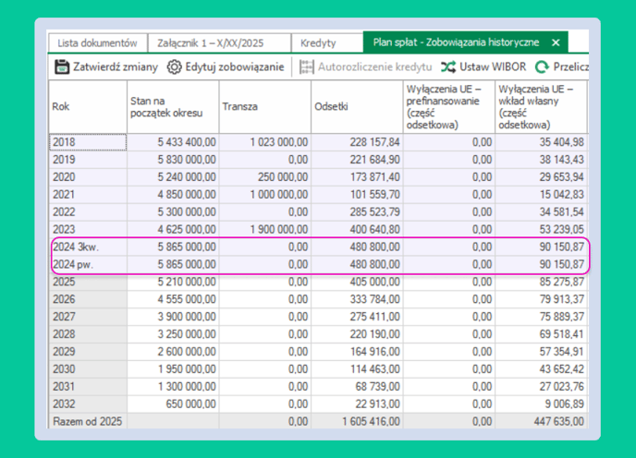Close the Plan spłat tab
Viewport: 636px width, 458px height.
[556, 42]
